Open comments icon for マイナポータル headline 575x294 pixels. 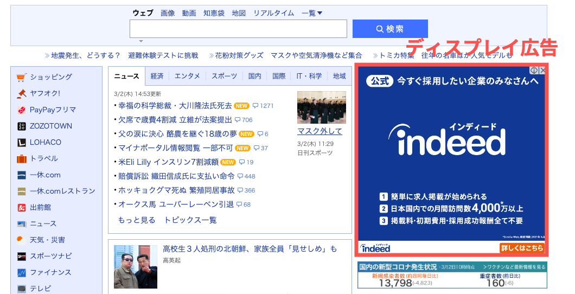[257, 148]
